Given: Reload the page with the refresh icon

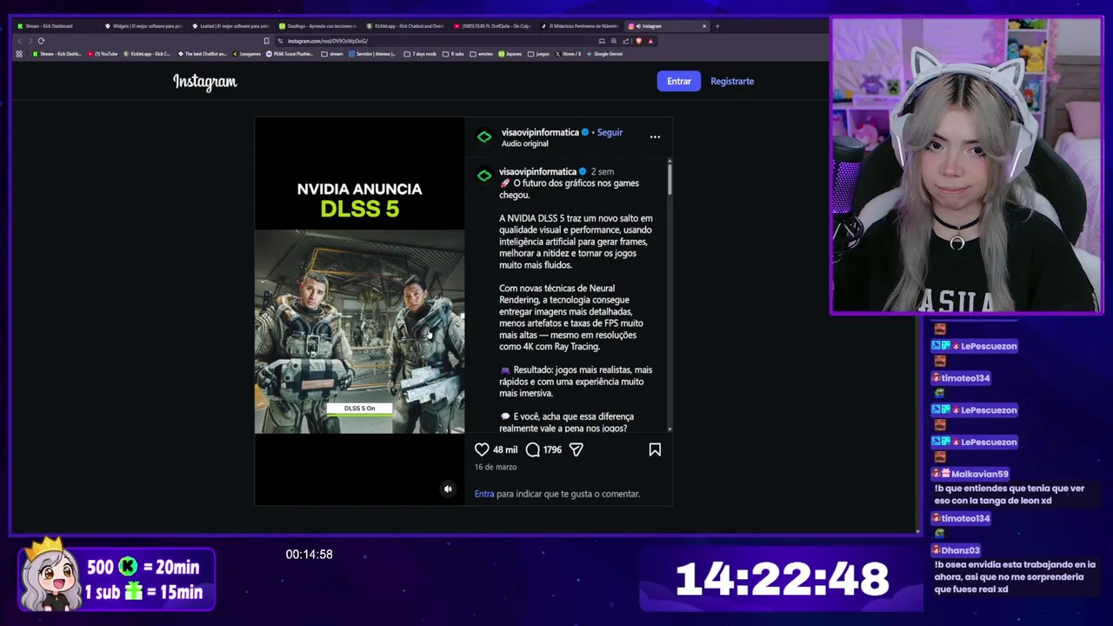Looking at the screenshot, I should click(41, 41).
